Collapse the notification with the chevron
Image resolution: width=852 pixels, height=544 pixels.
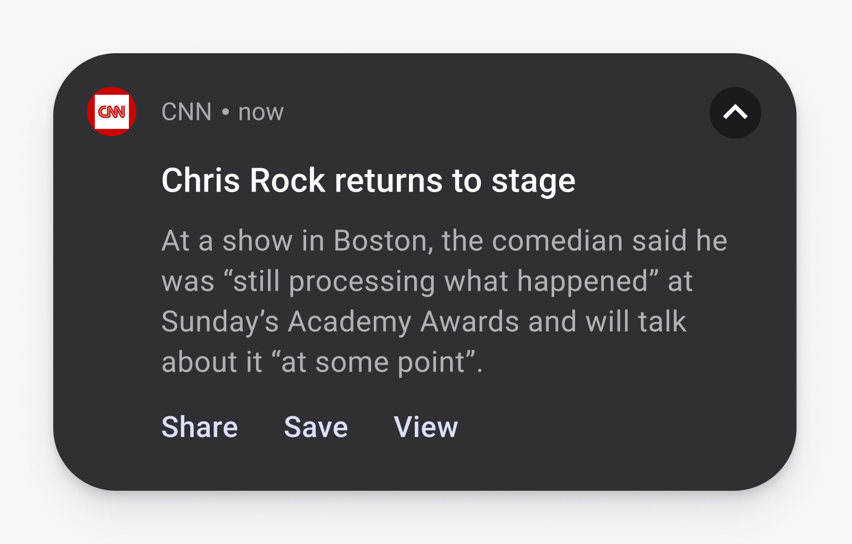click(x=735, y=112)
